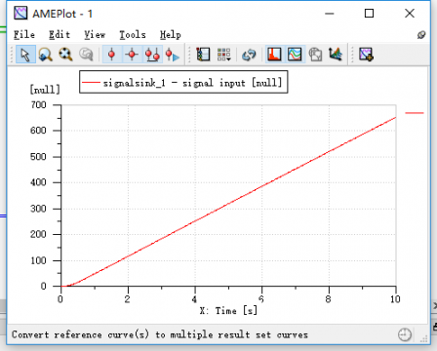Select the arrow pointer tool

tap(25, 55)
